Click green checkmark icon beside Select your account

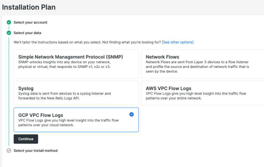point(9,22)
